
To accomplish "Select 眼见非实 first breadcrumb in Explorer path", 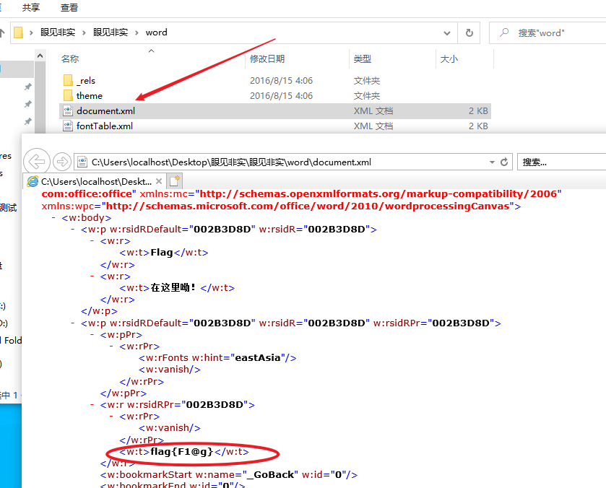I will click(x=58, y=32).
